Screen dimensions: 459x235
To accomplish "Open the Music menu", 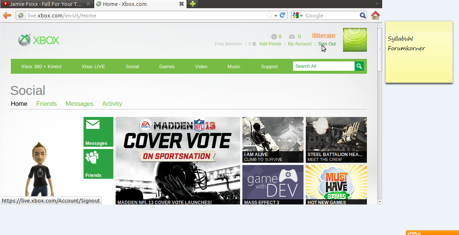I will [234, 67].
